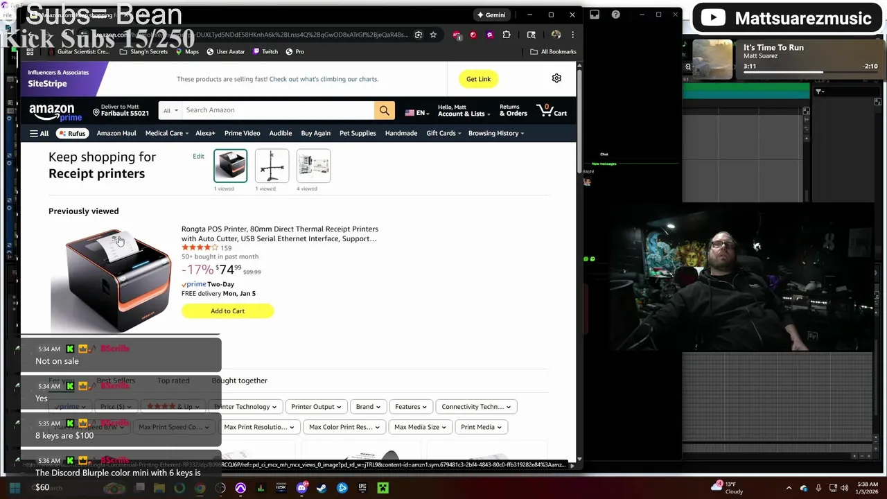Open Rufus assistant

[72, 133]
